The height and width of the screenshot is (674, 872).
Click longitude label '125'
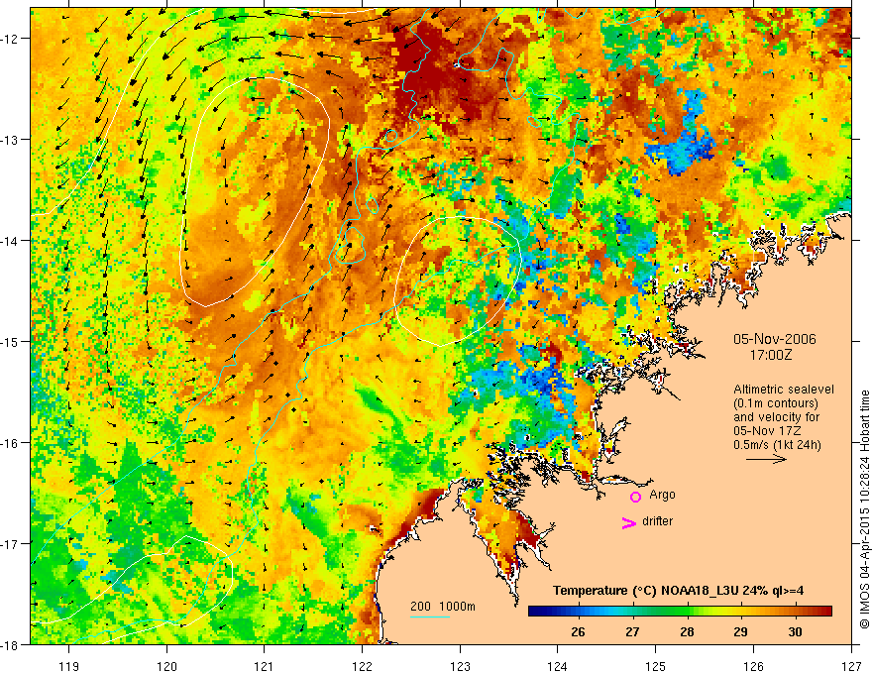[x=656, y=666]
